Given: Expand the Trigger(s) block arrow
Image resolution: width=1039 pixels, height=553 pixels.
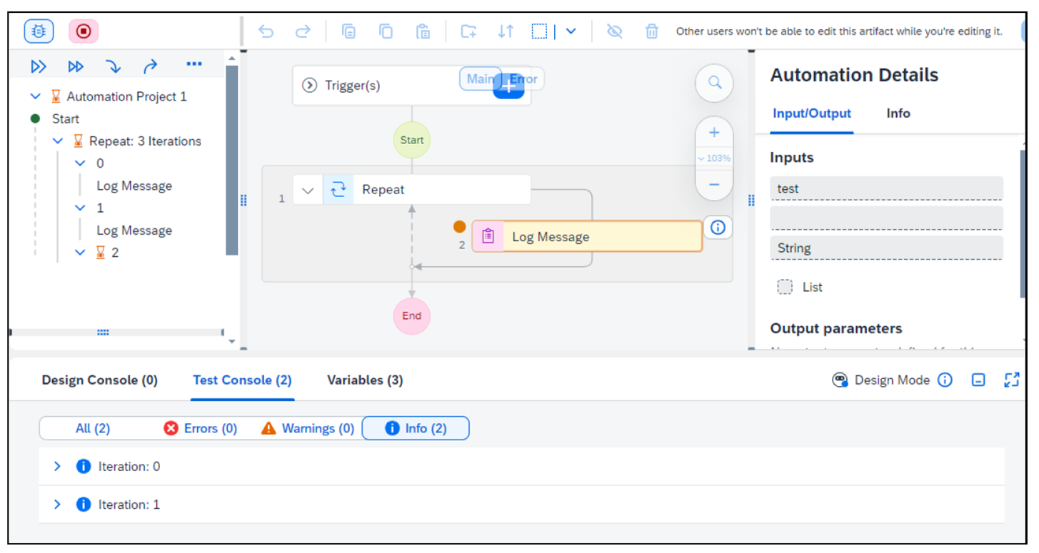Looking at the screenshot, I should [309, 86].
